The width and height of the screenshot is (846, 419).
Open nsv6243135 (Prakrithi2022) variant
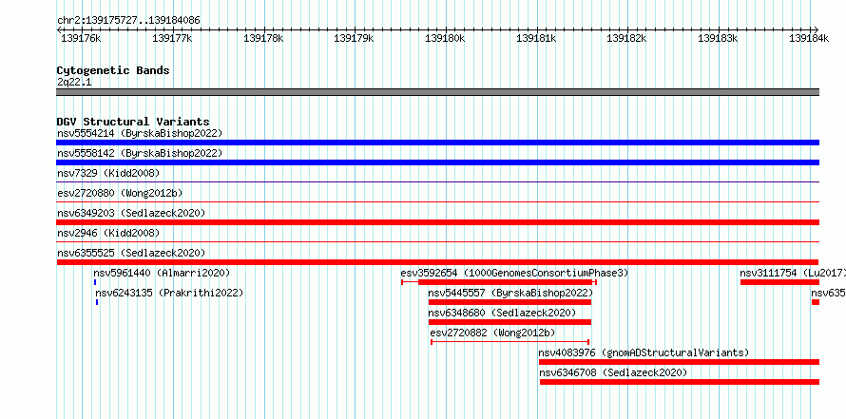pyautogui.click(x=169, y=294)
